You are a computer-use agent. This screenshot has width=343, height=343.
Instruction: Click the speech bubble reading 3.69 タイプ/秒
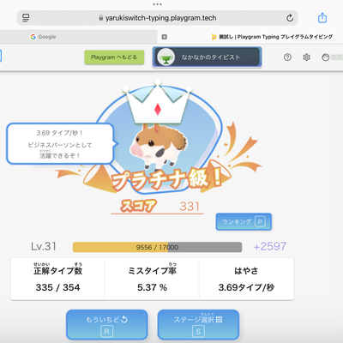click(x=61, y=144)
